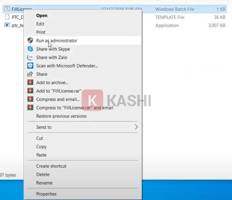
Task: Choose Print from the context menu
Action: pyautogui.click(x=41, y=32)
